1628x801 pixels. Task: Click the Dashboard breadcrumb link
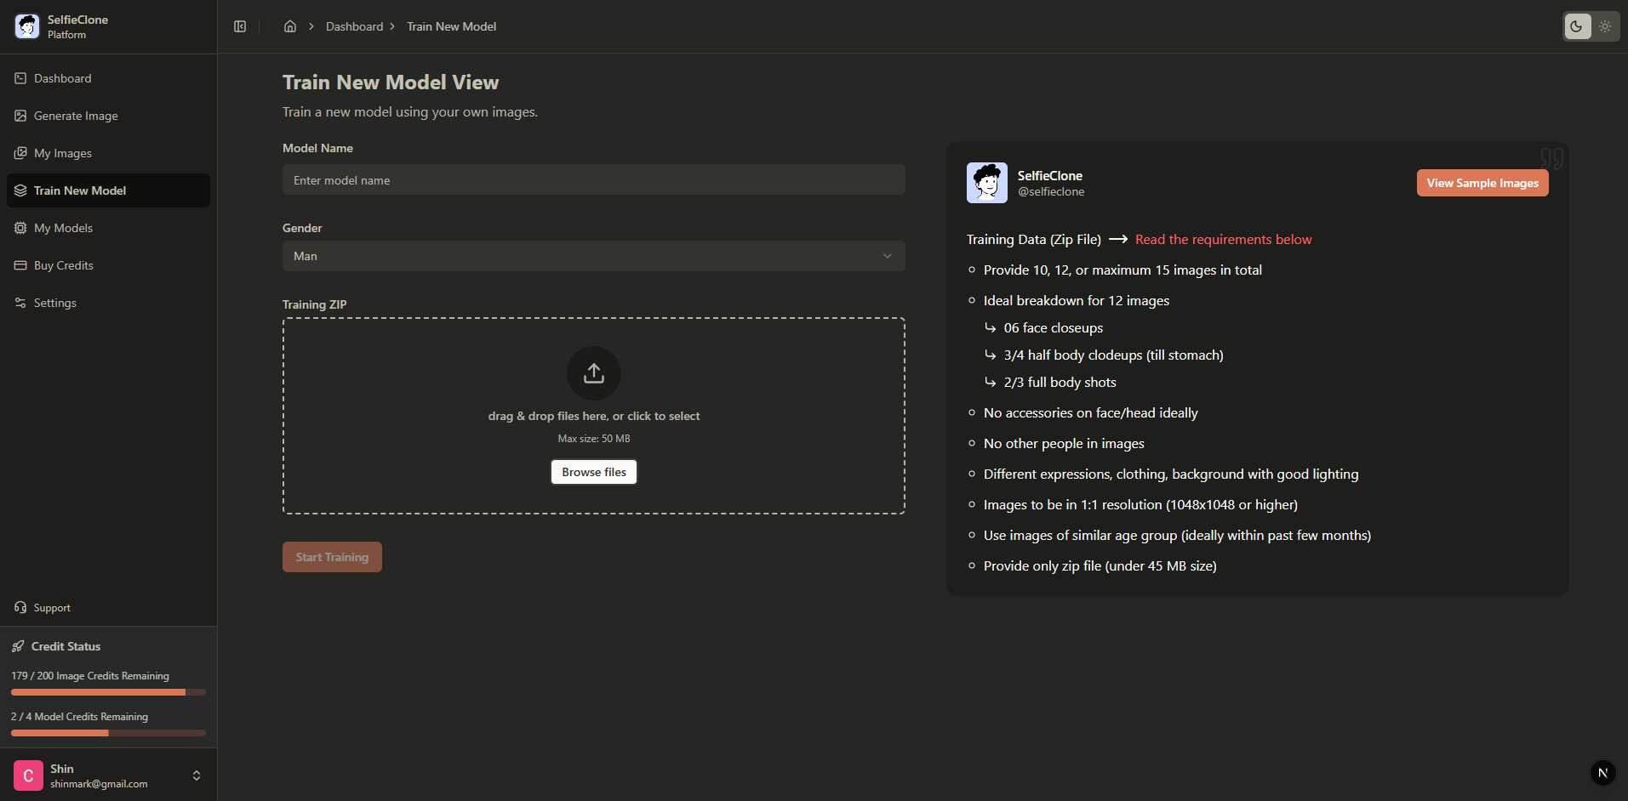click(354, 26)
